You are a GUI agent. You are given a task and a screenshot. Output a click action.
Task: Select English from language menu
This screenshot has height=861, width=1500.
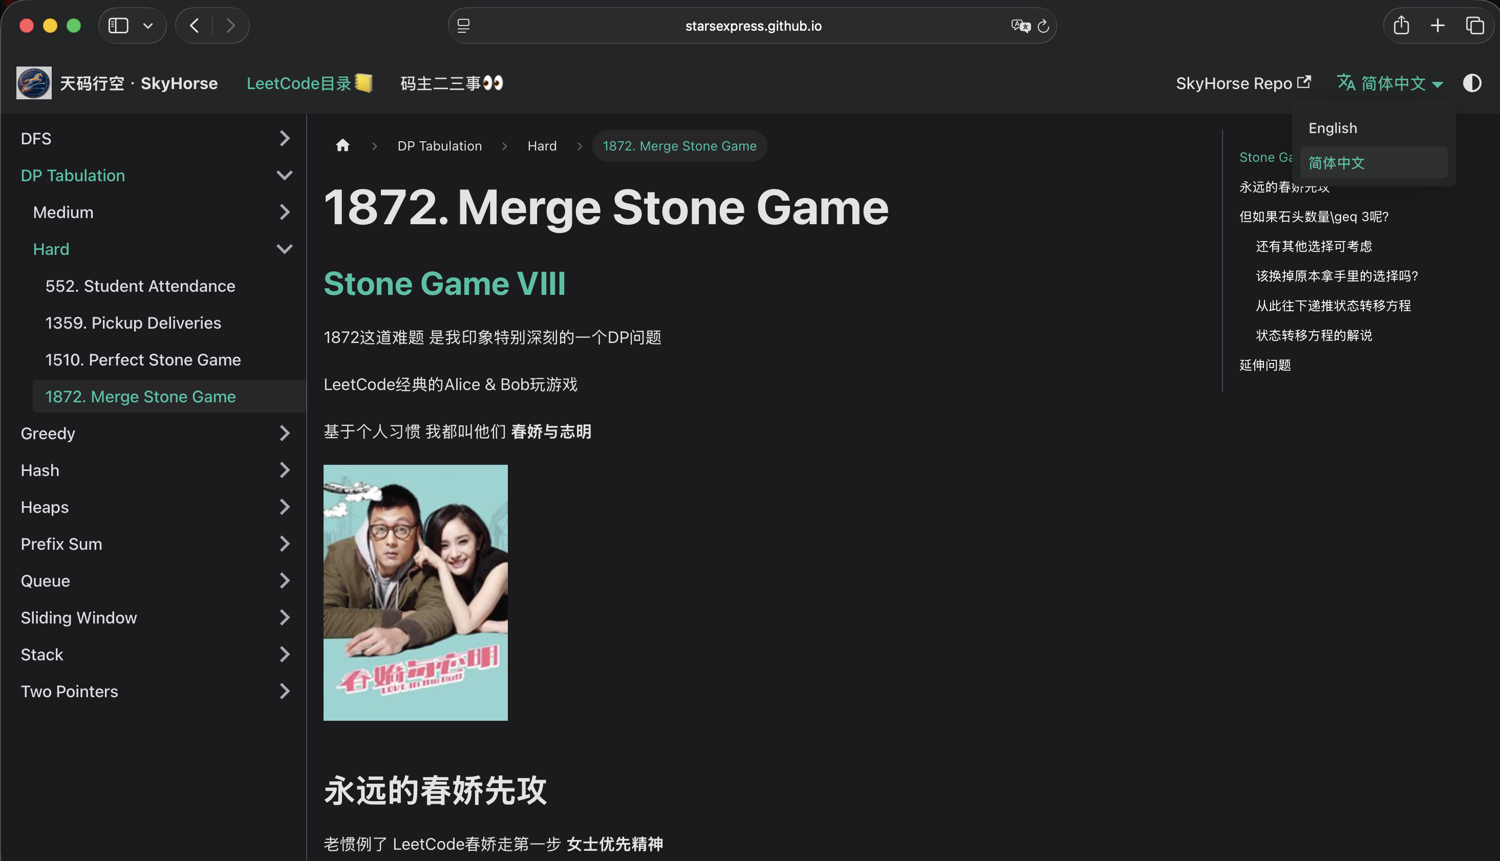click(x=1374, y=128)
